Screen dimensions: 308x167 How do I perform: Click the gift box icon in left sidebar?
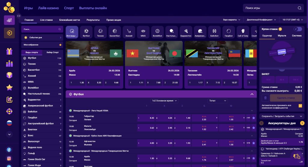pyautogui.click(x=9, y=51)
